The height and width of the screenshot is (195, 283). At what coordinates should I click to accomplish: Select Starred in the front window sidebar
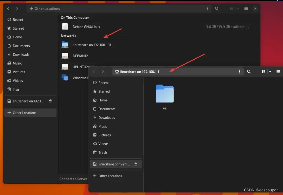point(104,91)
